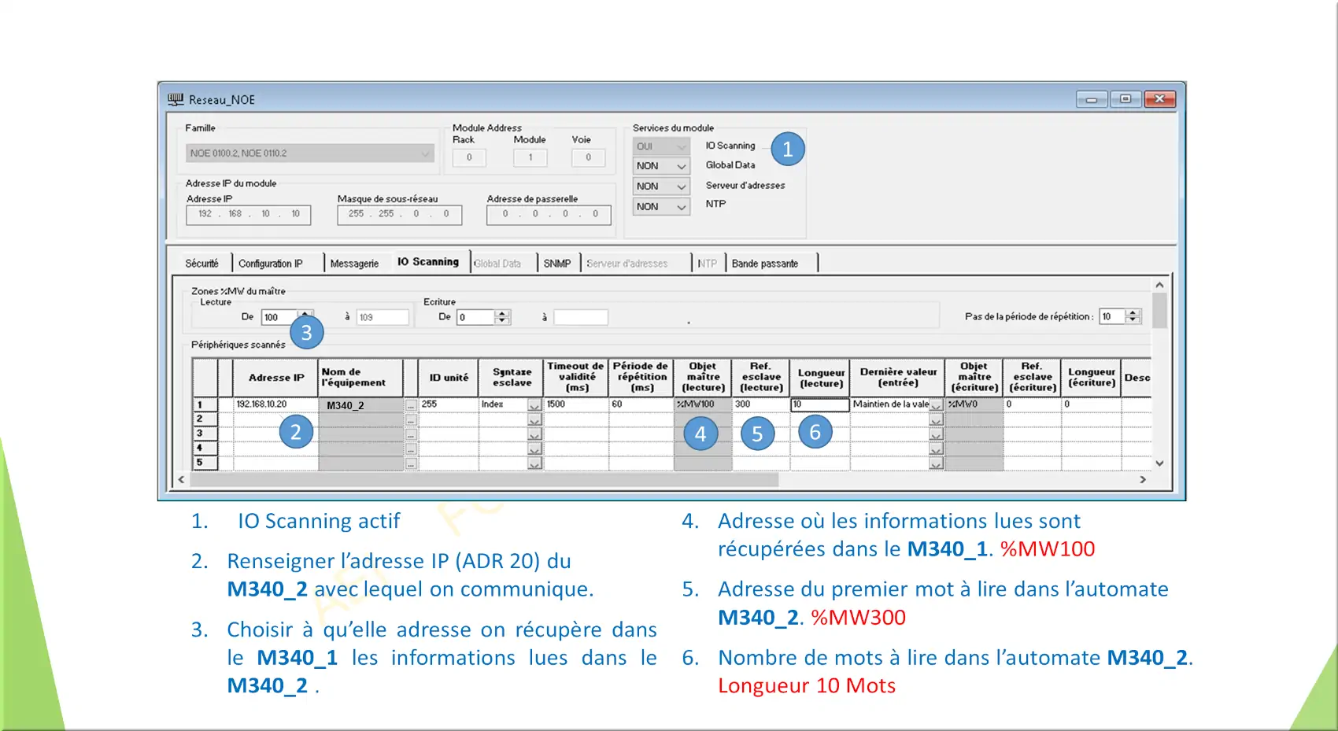This screenshot has height=731, width=1338.
Task: Select the IO Scanning tab
Action: [428, 262]
